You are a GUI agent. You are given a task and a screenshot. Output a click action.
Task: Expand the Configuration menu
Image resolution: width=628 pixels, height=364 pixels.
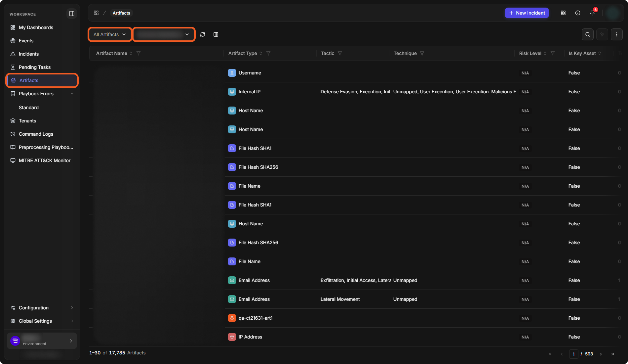pos(42,308)
